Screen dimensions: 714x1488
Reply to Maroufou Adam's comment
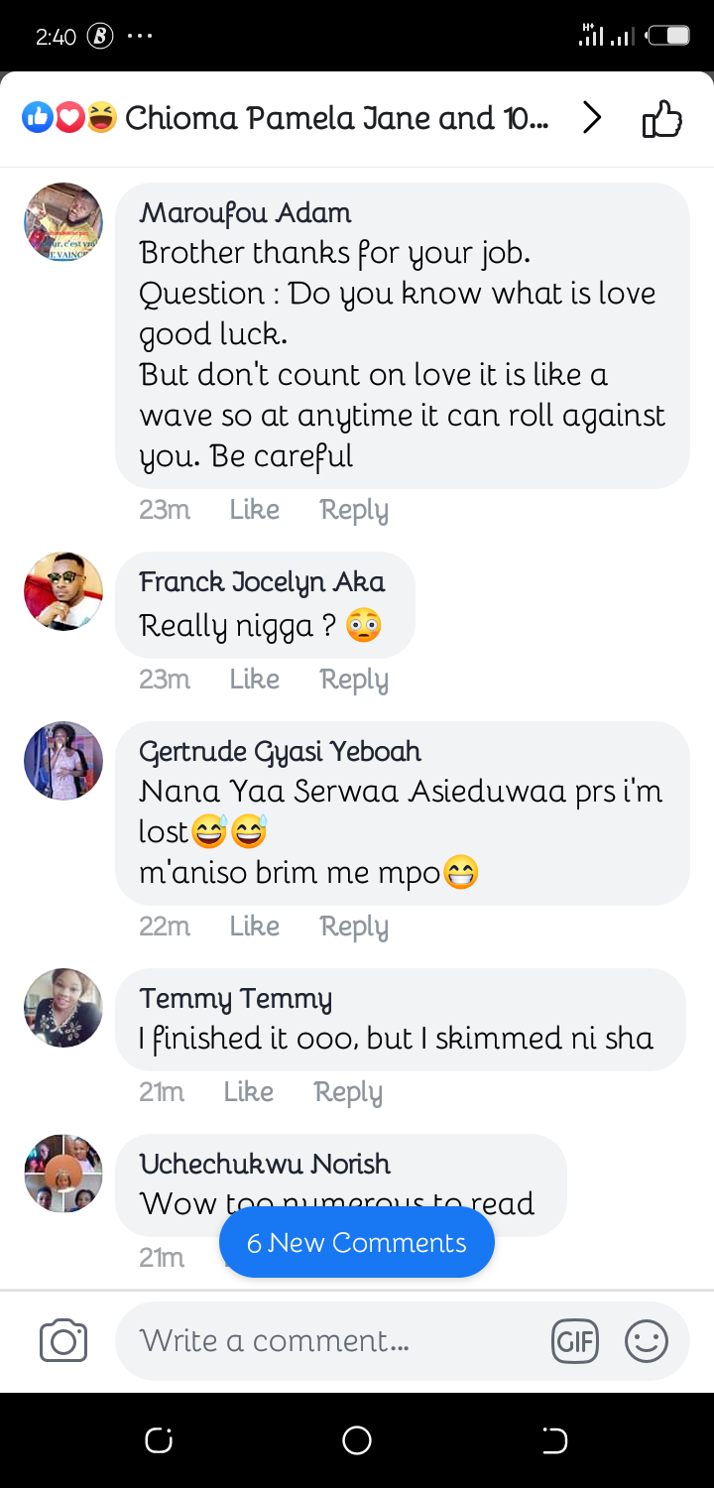pos(354,510)
